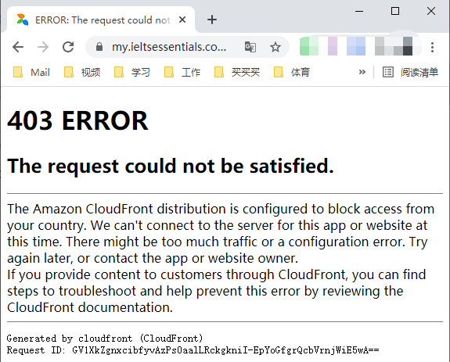View site security lock info
The width and height of the screenshot is (450, 362).
coord(99,47)
